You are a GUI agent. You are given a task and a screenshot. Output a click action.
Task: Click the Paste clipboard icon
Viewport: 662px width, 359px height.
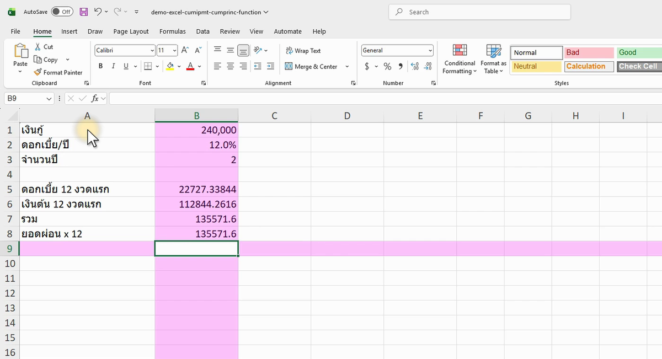coord(20,51)
